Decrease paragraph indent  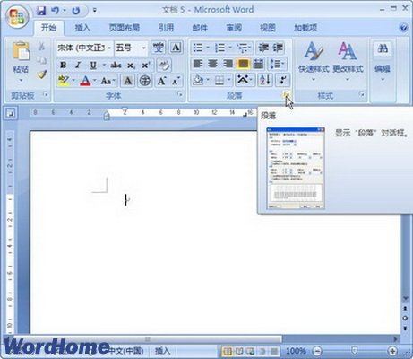pyautogui.click(x=263, y=48)
